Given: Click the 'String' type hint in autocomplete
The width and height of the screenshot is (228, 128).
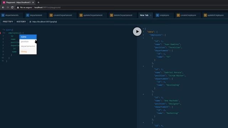Looking at the screenshot, I should (24, 52).
